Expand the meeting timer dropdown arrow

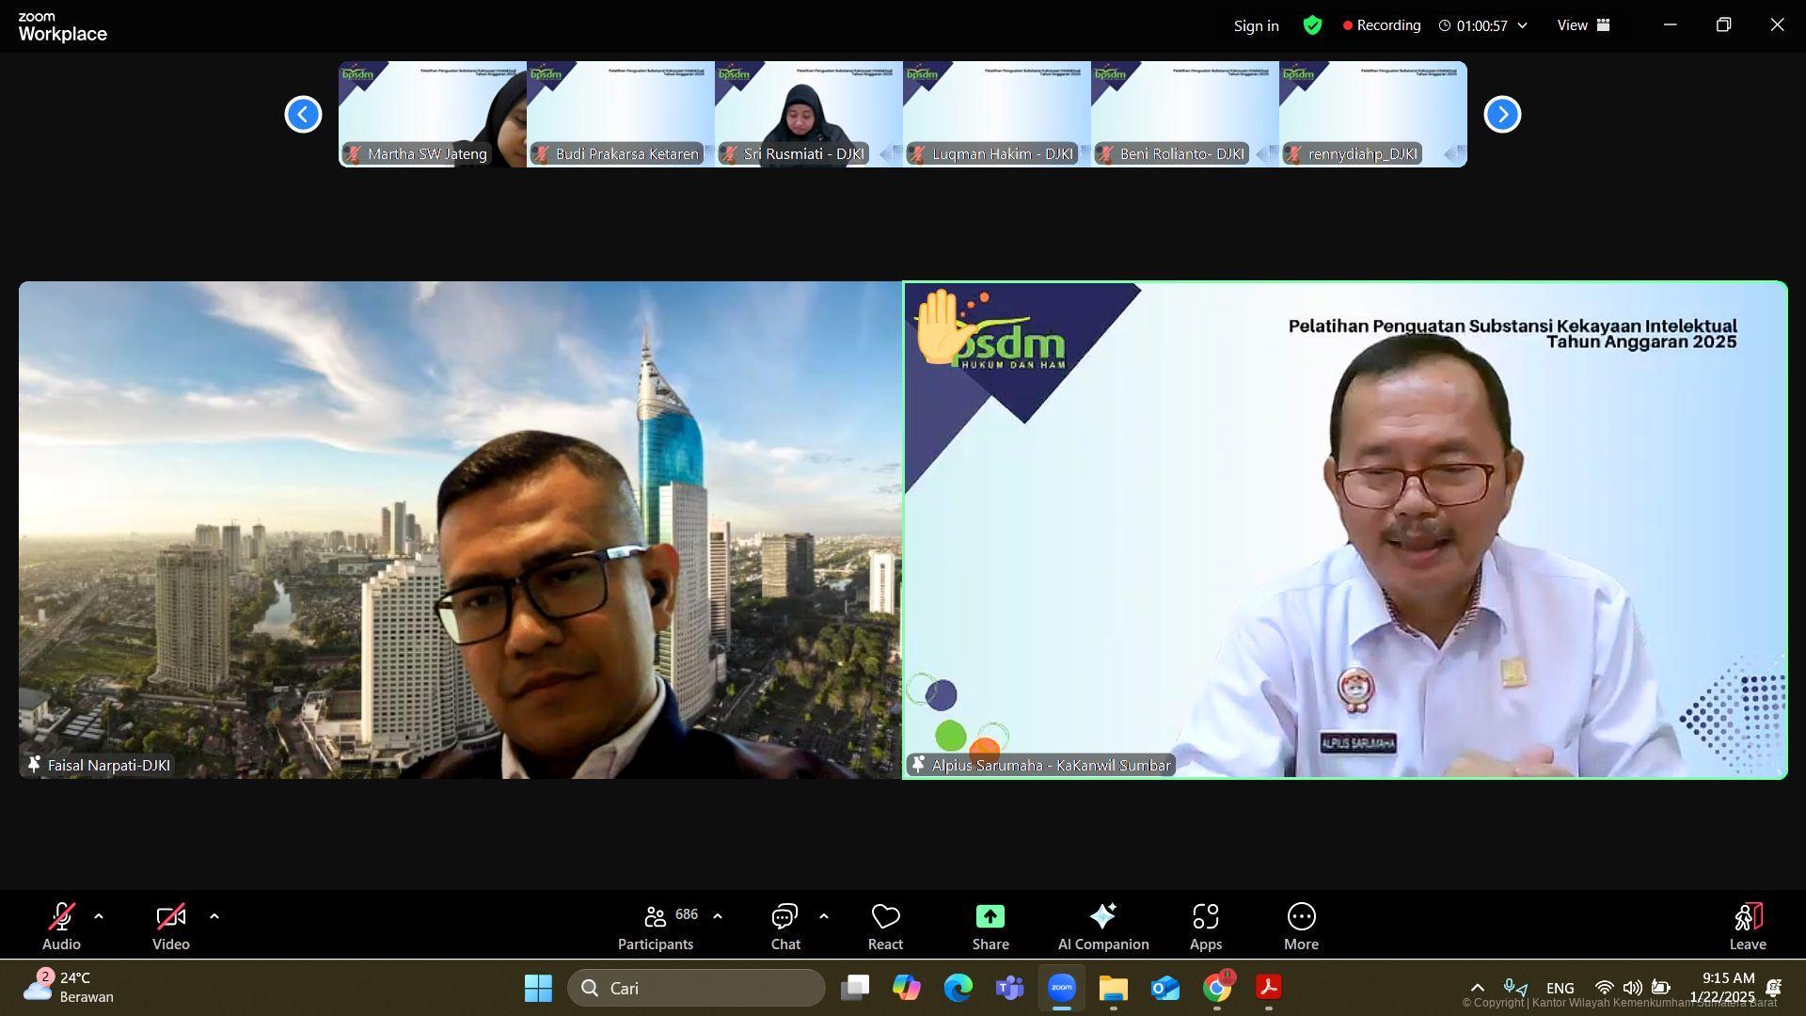click(1523, 25)
